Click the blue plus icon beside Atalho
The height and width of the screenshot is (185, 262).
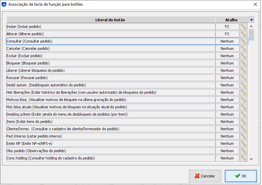[251, 20]
